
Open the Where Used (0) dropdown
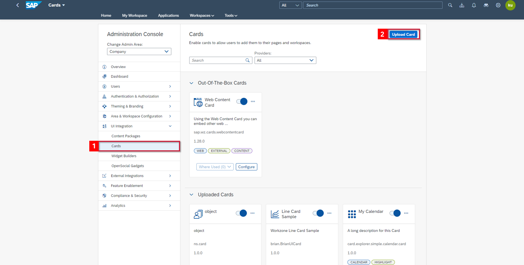(x=215, y=167)
